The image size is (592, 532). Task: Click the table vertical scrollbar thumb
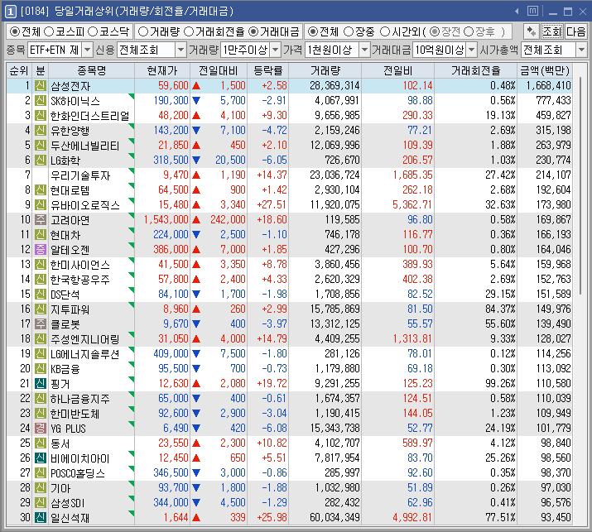(x=580, y=185)
